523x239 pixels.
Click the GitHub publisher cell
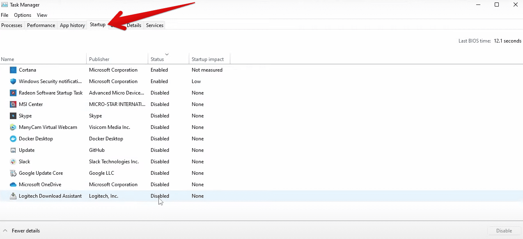pyautogui.click(x=97, y=150)
